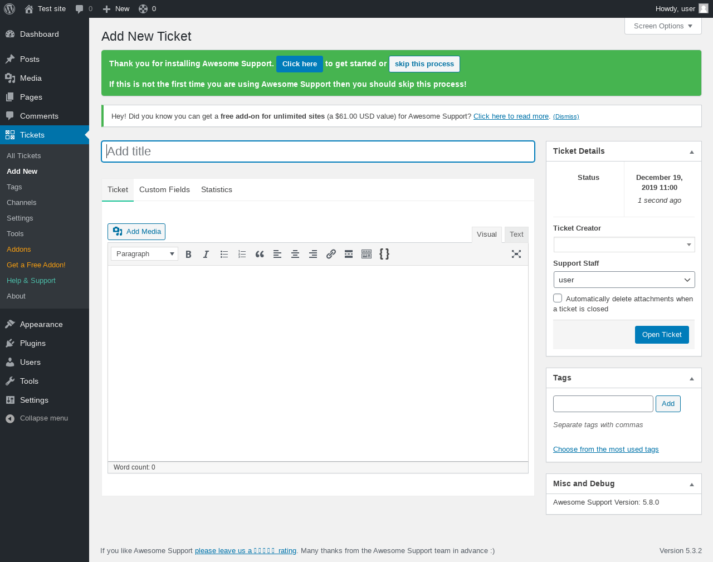The height and width of the screenshot is (562, 713).
Task: Open Awesome Support lifebuoy icon in admin bar
Action: [147, 9]
